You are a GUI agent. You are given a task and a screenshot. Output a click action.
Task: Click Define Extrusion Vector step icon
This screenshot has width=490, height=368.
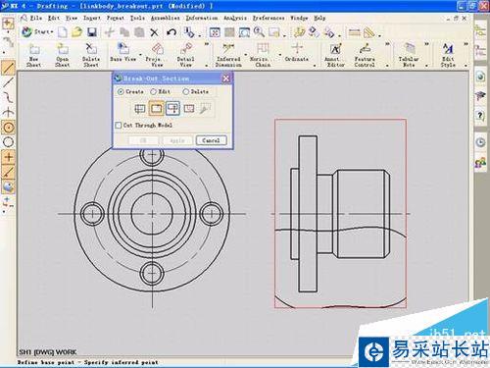(172, 109)
